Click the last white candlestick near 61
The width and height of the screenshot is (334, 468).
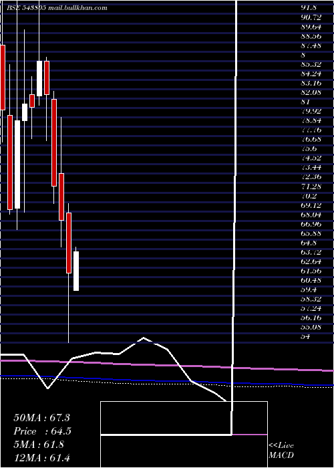tap(76, 271)
